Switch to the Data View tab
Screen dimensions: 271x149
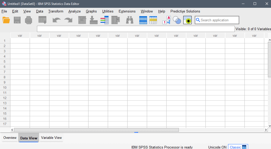coord(29,138)
